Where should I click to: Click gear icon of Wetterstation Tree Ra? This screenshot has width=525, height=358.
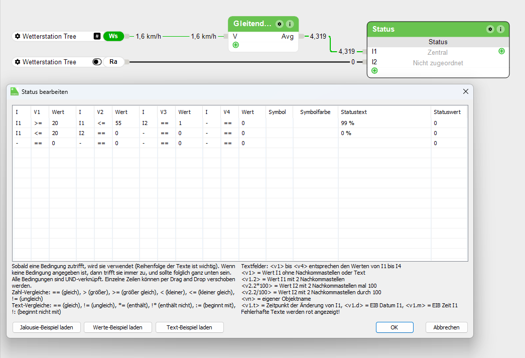pyautogui.click(x=18, y=62)
